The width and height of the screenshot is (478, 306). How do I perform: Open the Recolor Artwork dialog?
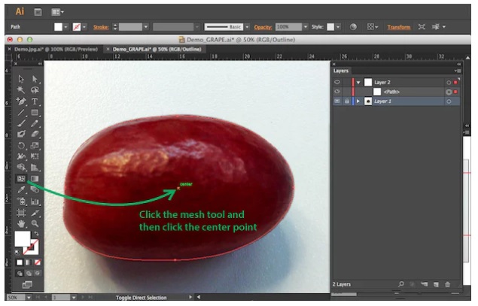coord(353,27)
